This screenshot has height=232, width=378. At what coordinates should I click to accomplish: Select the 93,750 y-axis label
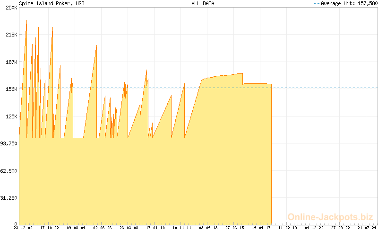pyautogui.click(x=9, y=143)
